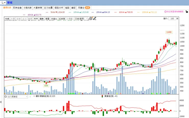Image resolution: width=189 pixels, height=118 pixels.
Task: Click the 526 low price label
Action: point(46,86)
